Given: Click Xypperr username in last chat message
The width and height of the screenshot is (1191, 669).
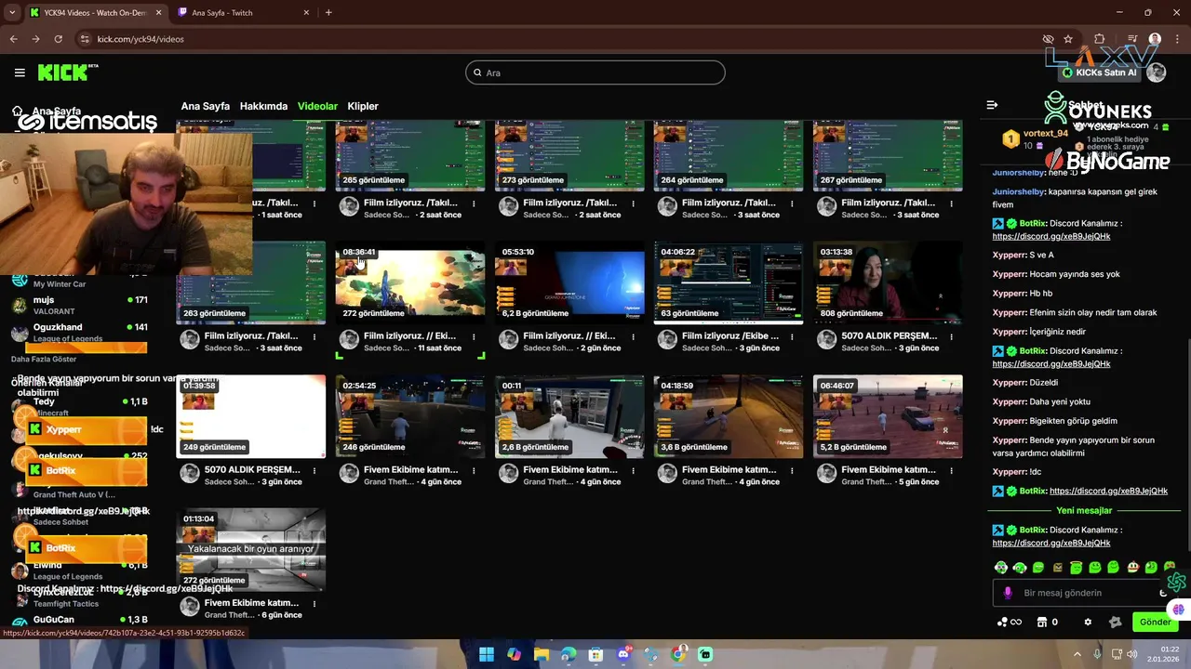Looking at the screenshot, I should 1010,472.
